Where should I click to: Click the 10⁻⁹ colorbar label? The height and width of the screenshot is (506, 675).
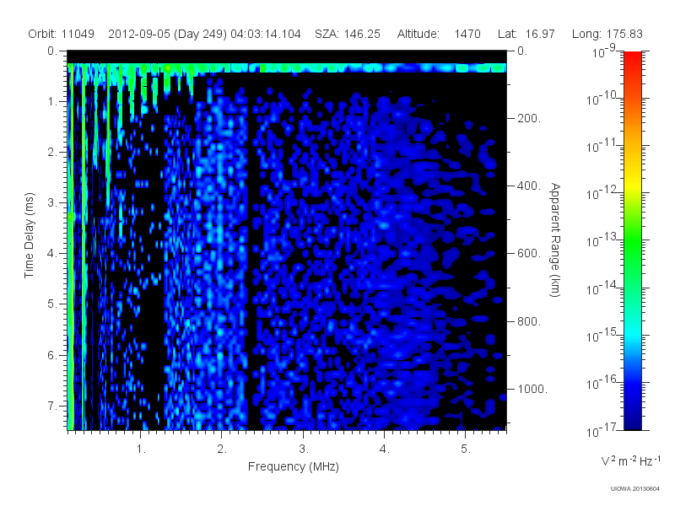604,51
